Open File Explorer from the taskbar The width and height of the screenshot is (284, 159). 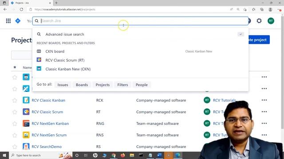(132, 155)
